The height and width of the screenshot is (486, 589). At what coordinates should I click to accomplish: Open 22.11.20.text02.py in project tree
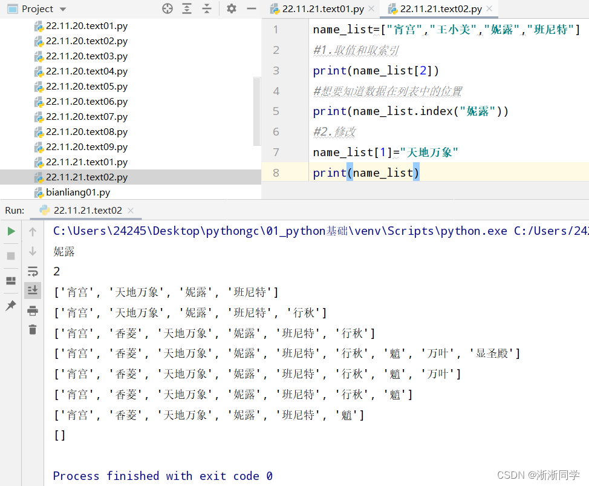tap(86, 41)
